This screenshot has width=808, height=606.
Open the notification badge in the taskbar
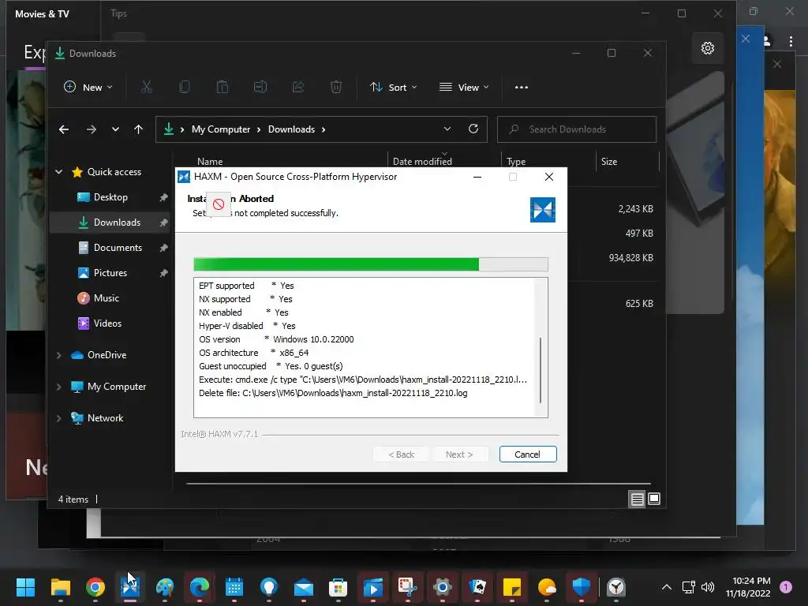coord(786,586)
